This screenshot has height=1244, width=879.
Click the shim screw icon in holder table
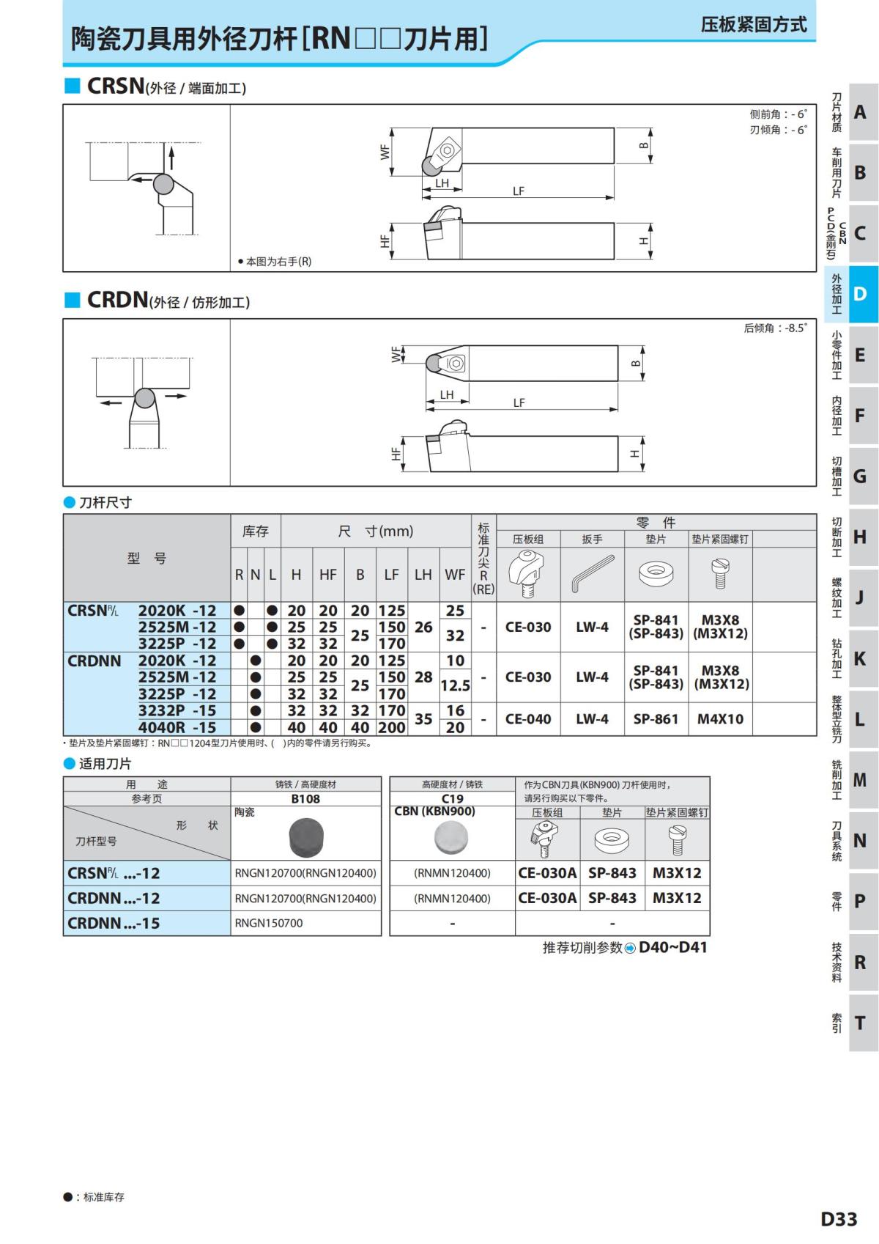pyautogui.click(x=720, y=574)
